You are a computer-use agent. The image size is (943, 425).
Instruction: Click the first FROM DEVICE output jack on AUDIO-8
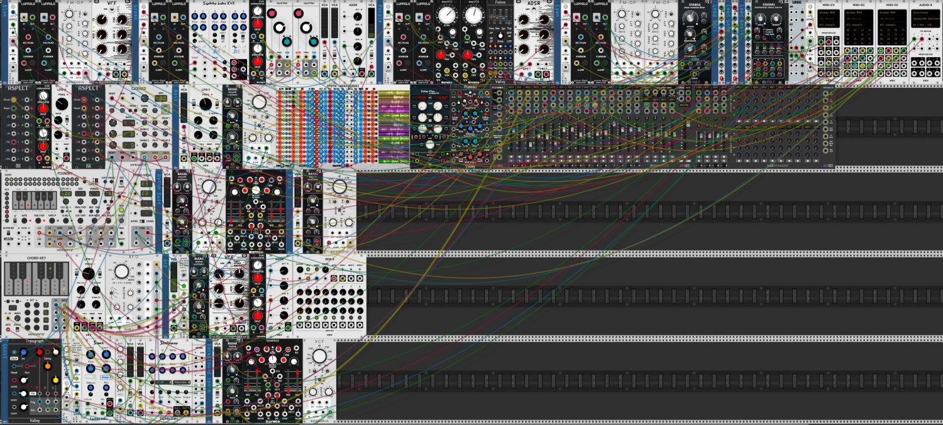coord(915,63)
